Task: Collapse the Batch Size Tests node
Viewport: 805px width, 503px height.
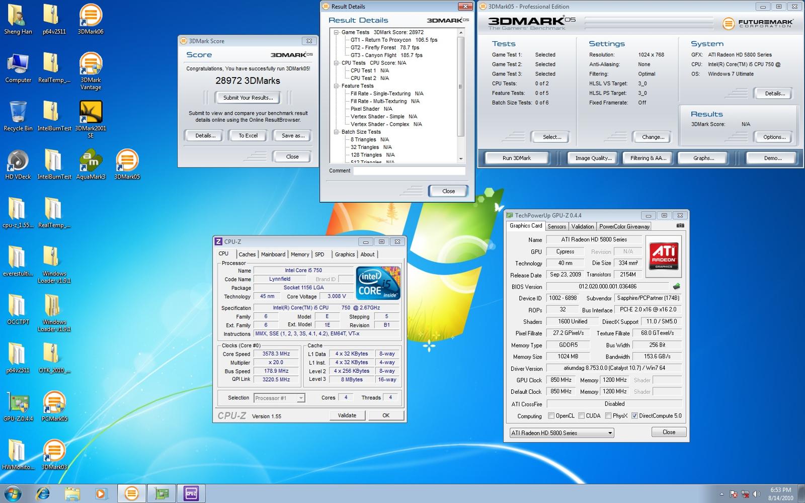Action: click(336, 132)
